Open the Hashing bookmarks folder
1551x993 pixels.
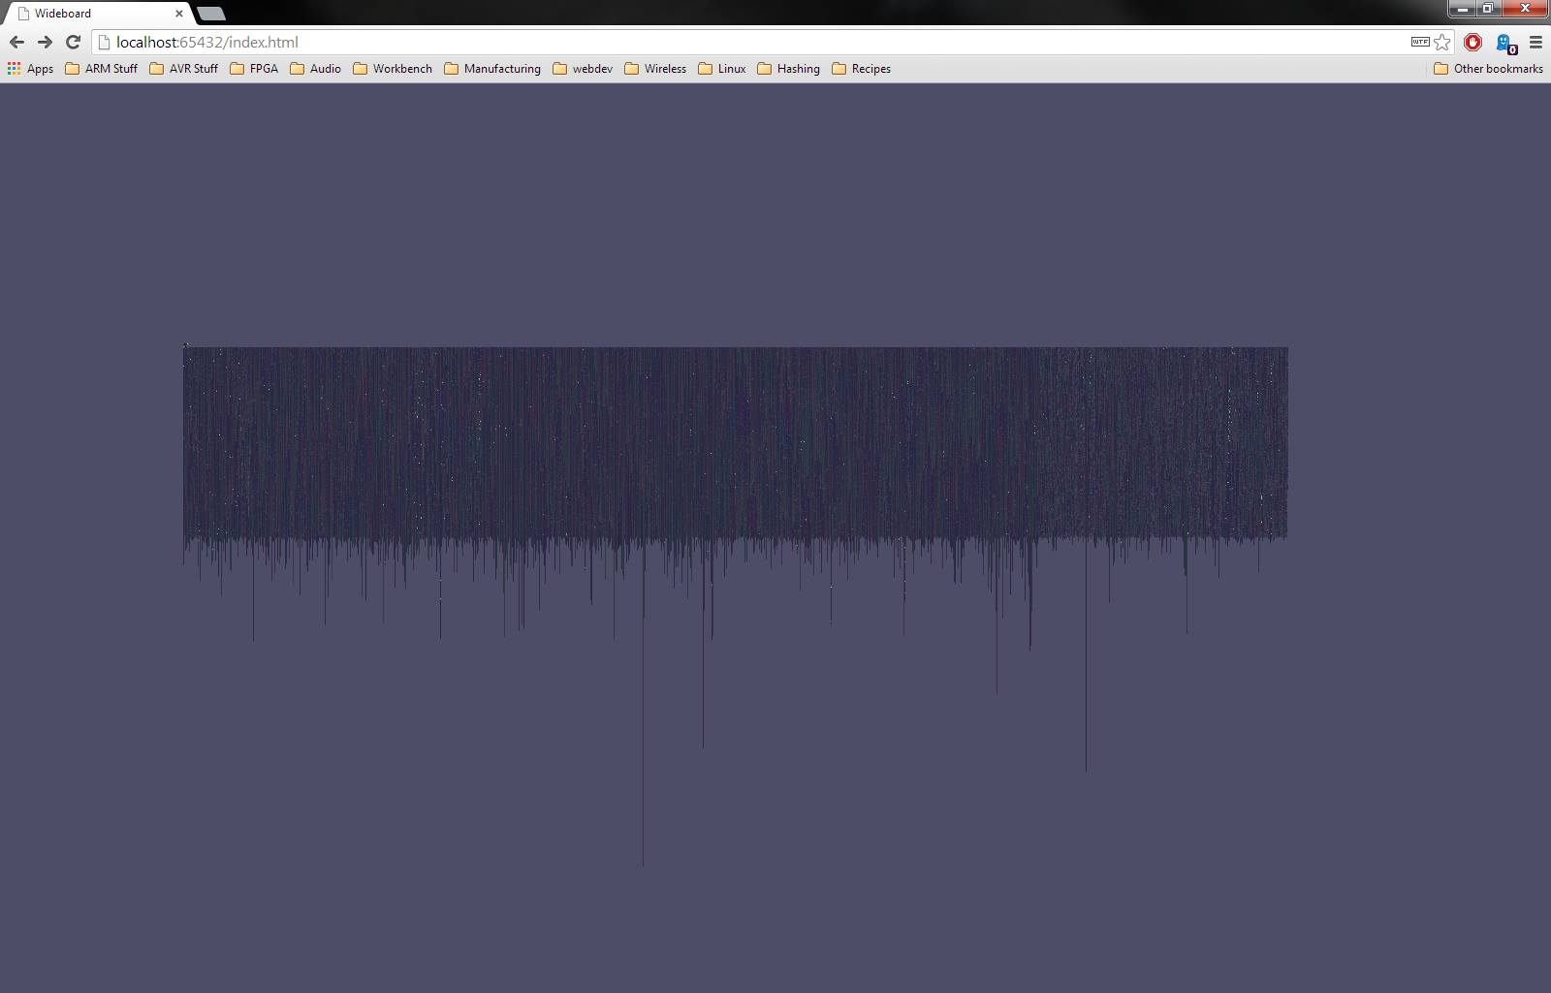(x=789, y=69)
